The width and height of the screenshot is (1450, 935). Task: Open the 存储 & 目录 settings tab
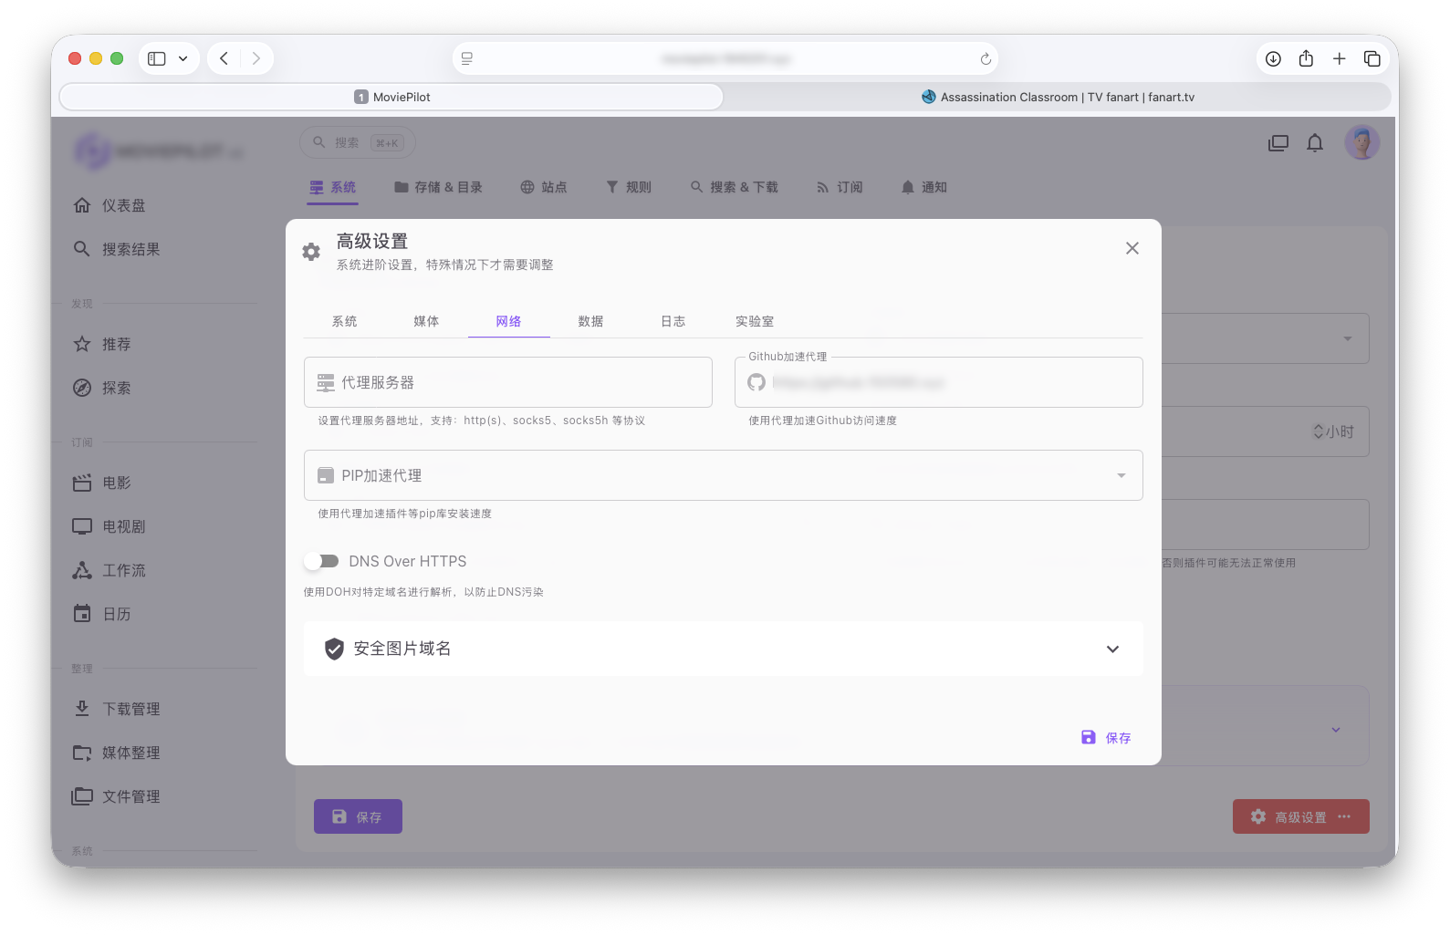438,187
